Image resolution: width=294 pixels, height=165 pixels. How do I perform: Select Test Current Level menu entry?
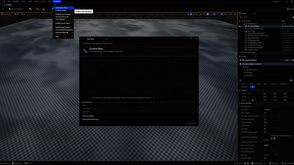pos(63,17)
